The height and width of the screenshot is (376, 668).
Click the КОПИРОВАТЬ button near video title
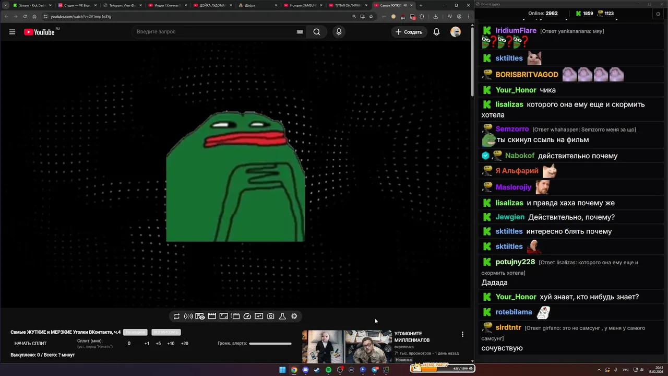(166, 332)
